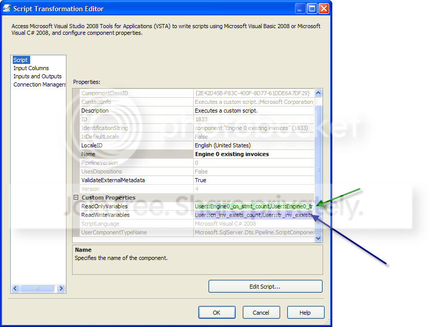Open the Connection Managers page

coord(39,84)
